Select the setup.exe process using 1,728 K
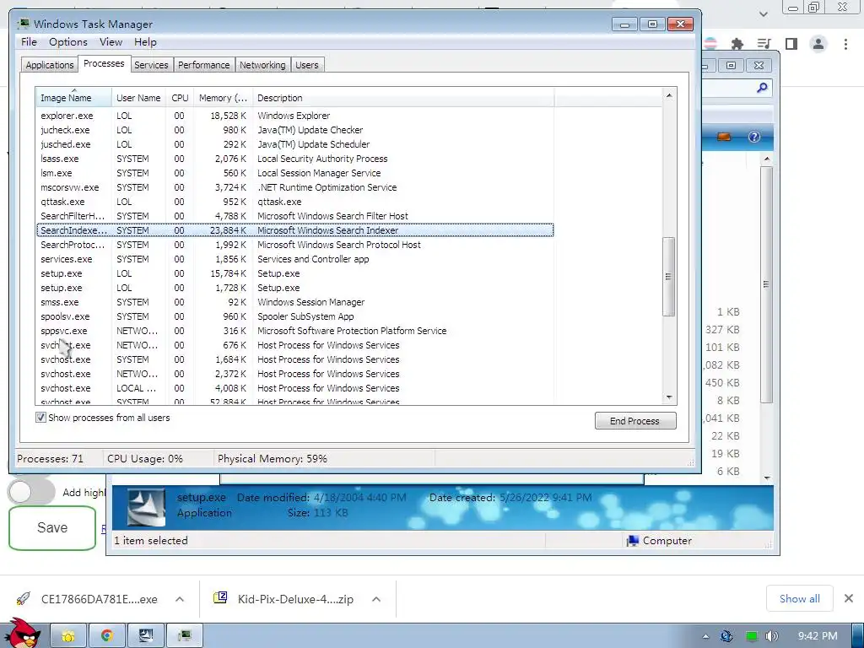The image size is (864, 648). [x=294, y=288]
